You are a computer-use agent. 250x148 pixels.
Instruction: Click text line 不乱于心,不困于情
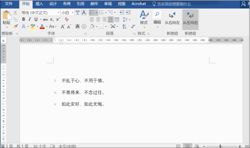tap(83, 81)
